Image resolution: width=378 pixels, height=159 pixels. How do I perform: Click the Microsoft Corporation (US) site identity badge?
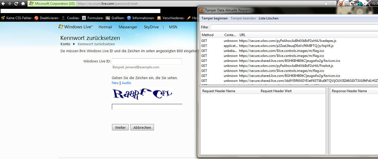click(x=52, y=4)
